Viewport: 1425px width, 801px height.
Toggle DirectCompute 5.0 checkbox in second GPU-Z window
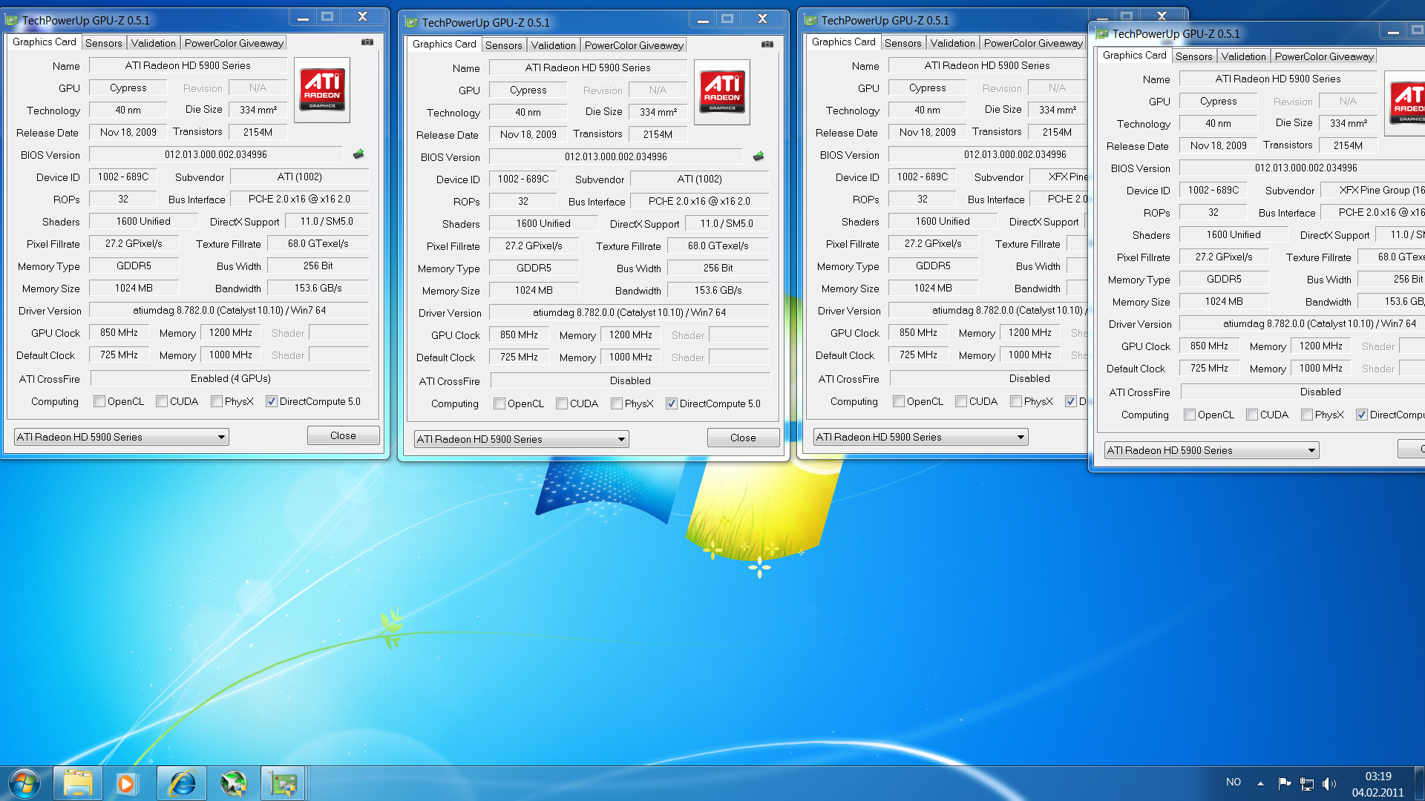click(x=672, y=403)
